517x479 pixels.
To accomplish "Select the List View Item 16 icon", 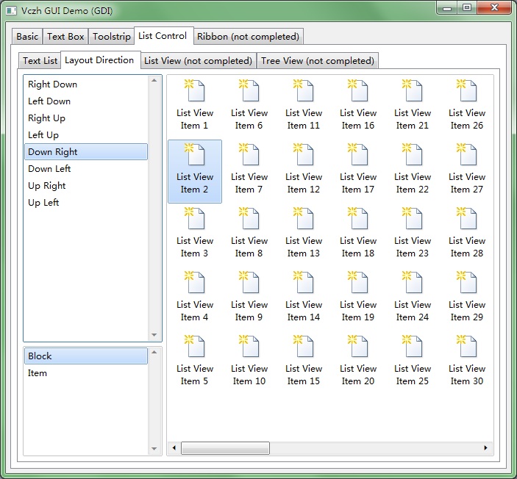I will pos(357,90).
